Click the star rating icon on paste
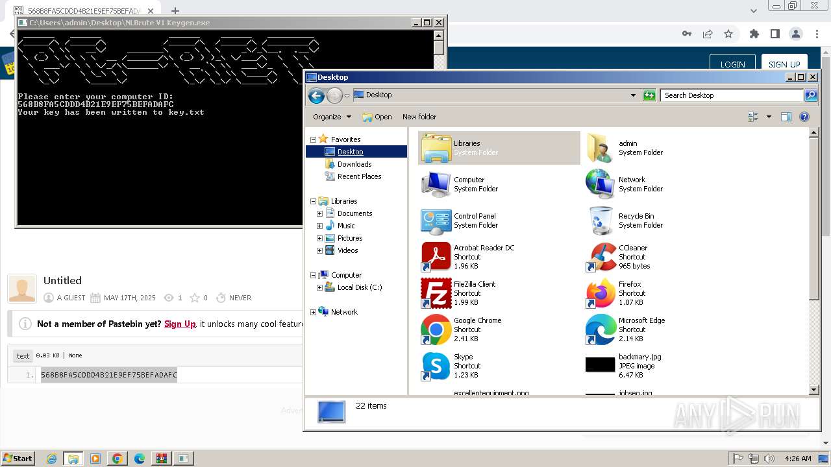The width and height of the screenshot is (831, 467). point(195,298)
